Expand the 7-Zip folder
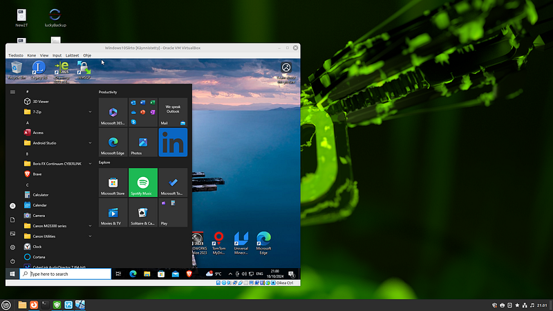 [x=57, y=112]
